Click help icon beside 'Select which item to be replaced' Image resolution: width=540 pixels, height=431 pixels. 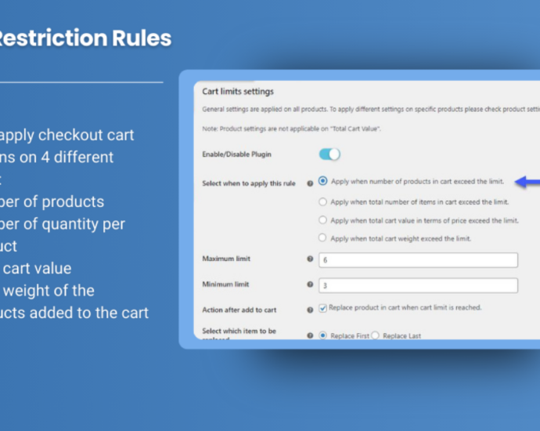[x=310, y=335]
